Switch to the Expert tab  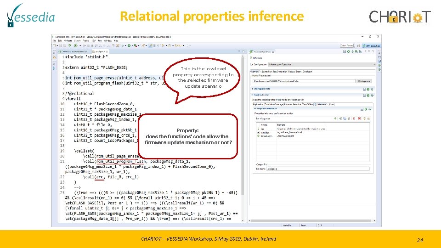point(299,72)
